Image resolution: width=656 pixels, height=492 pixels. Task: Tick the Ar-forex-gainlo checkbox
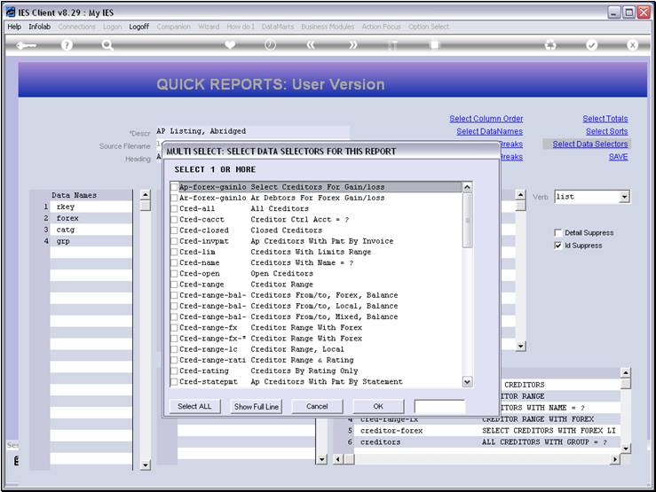[x=174, y=198]
